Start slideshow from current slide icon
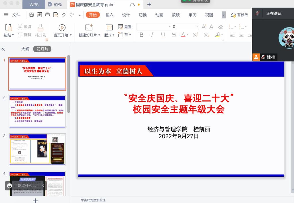This screenshot has width=294, height=203. tap(62, 28)
